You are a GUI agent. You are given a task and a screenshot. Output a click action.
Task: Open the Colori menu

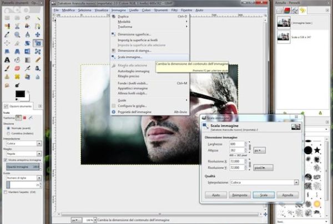[x=146, y=10]
